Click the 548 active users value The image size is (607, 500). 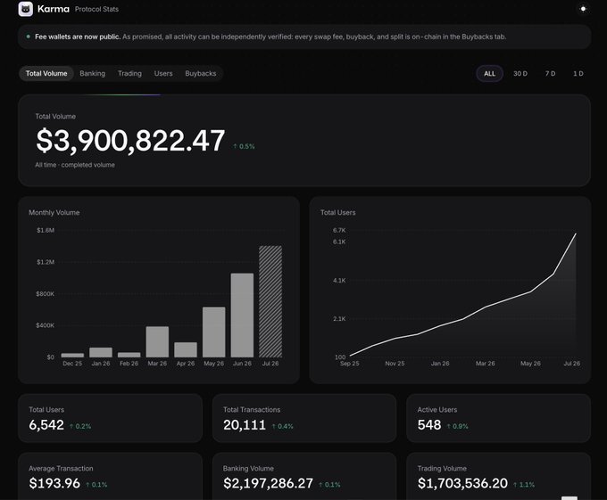pos(429,425)
